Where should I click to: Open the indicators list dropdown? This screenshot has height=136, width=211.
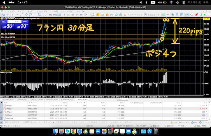(88, 15)
